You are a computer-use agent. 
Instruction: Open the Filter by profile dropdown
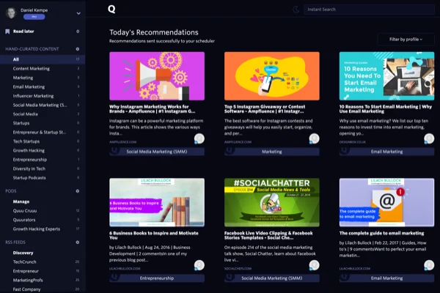pos(406,40)
